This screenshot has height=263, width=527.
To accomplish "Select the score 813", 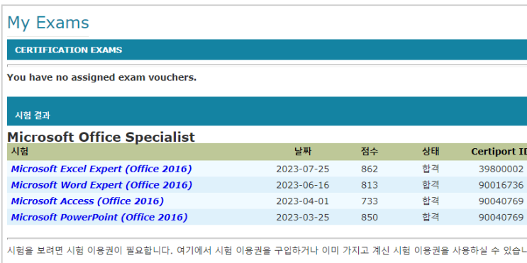I will point(370,185).
